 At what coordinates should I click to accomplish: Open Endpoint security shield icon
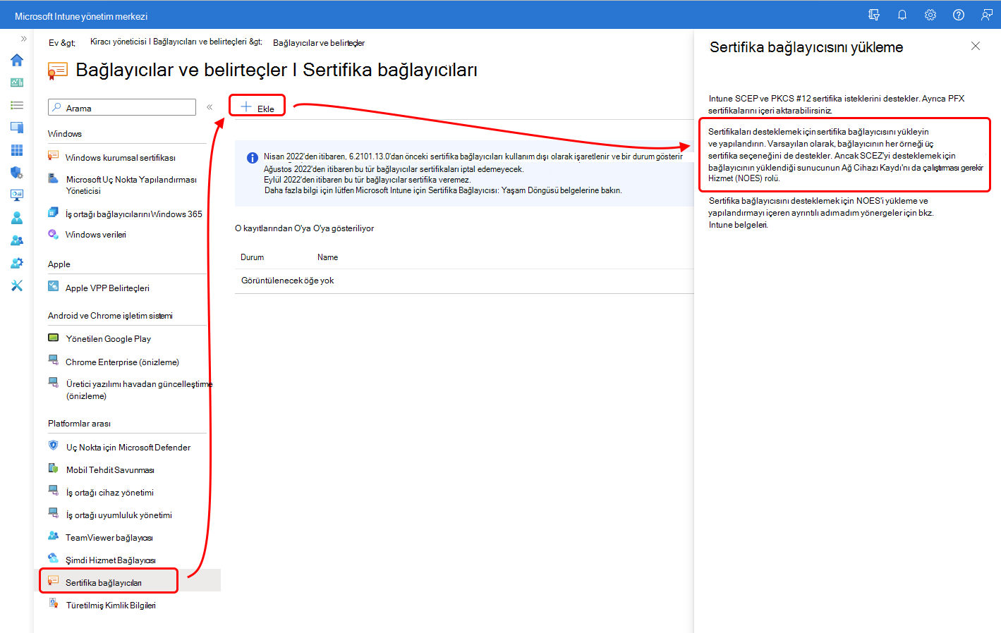pyautogui.click(x=17, y=173)
